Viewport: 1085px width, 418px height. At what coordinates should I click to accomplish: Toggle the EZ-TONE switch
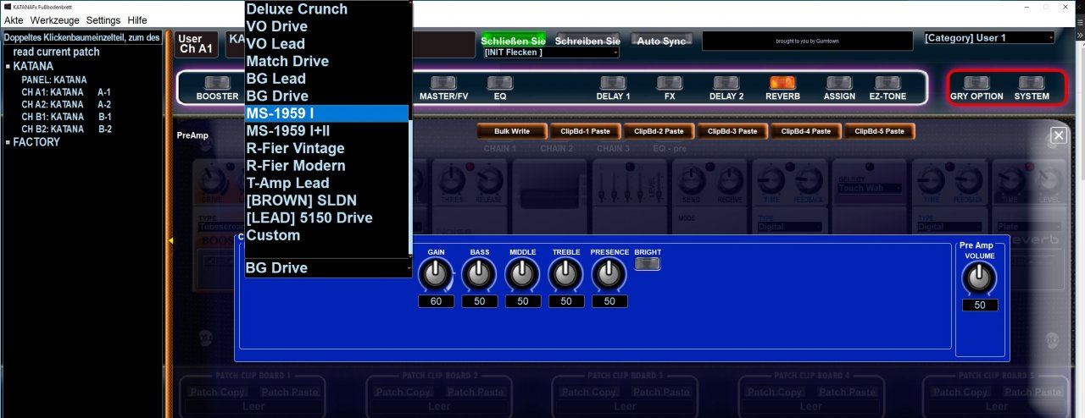tap(887, 82)
